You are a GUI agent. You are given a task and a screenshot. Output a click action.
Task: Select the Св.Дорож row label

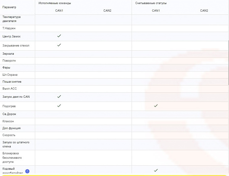[x=9, y=114]
